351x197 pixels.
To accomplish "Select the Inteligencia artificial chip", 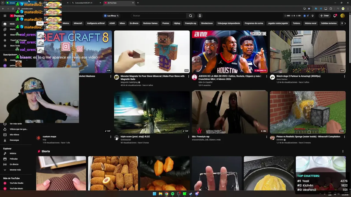I will click(x=96, y=23).
